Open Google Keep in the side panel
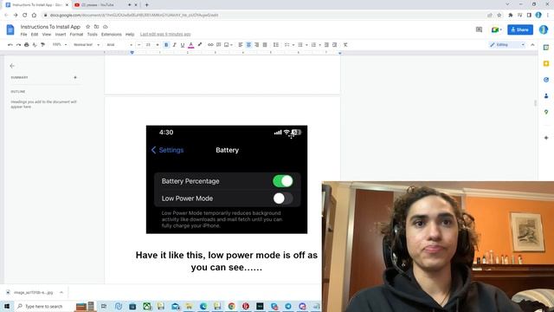The height and width of the screenshot is (312, 554). click(x=546, y=63)
